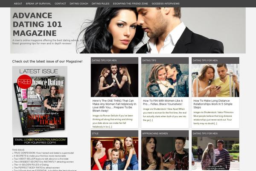Click the 'THIS ISSUE:' label
Screen dimensions: 256x171
[18, 150]
